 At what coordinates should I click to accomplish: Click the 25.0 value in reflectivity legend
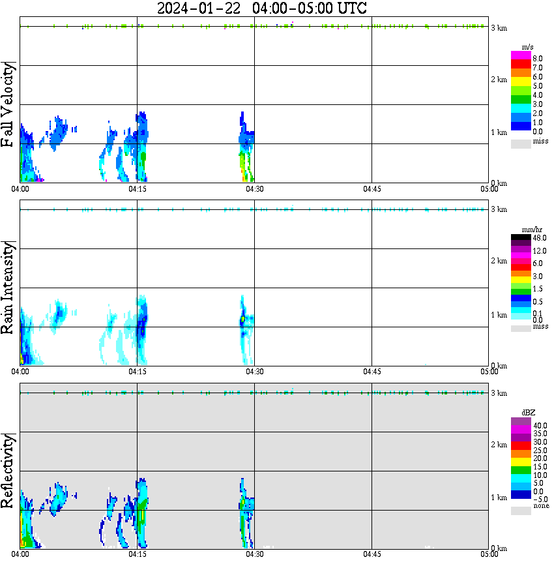coord(540,451)
